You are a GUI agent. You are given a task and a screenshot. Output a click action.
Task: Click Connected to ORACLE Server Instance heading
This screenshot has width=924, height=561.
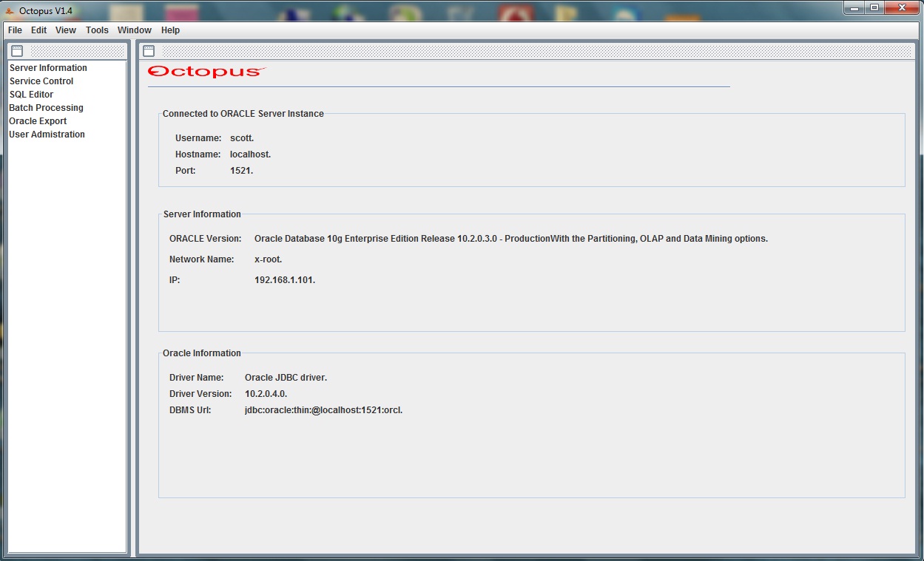pos(243,114)
